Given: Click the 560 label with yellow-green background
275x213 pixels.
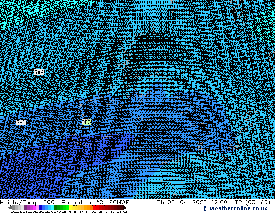Looking at the screenshot, I should [x=86, y=122].
